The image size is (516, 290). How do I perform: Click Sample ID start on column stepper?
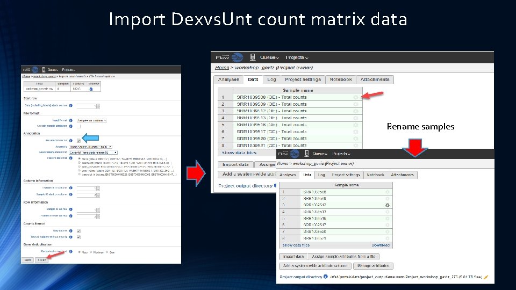pos(98,195)
